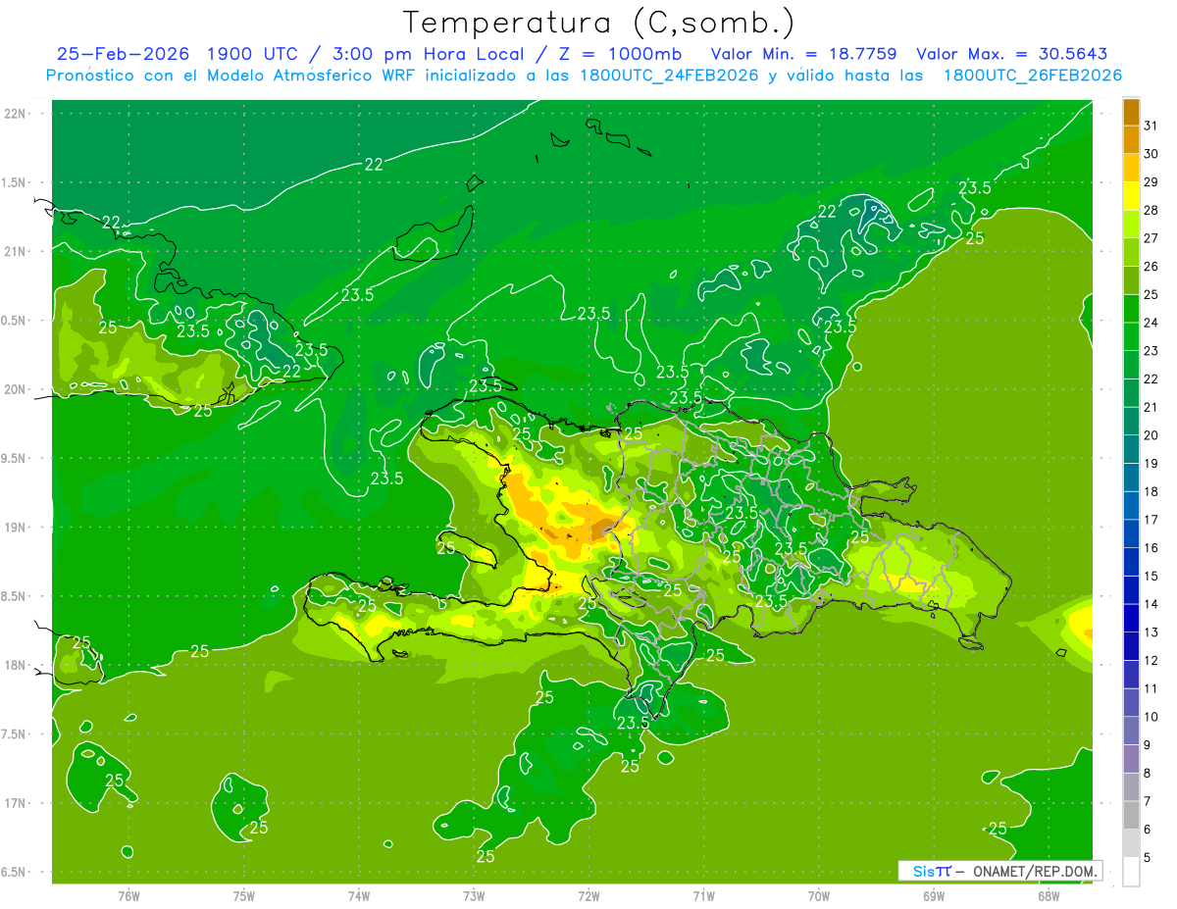The height and width of the screenshot is (909, 1177).
Task: Click the colorbar label "10"
Action: pyautogui.click(x=1151, y=717)
